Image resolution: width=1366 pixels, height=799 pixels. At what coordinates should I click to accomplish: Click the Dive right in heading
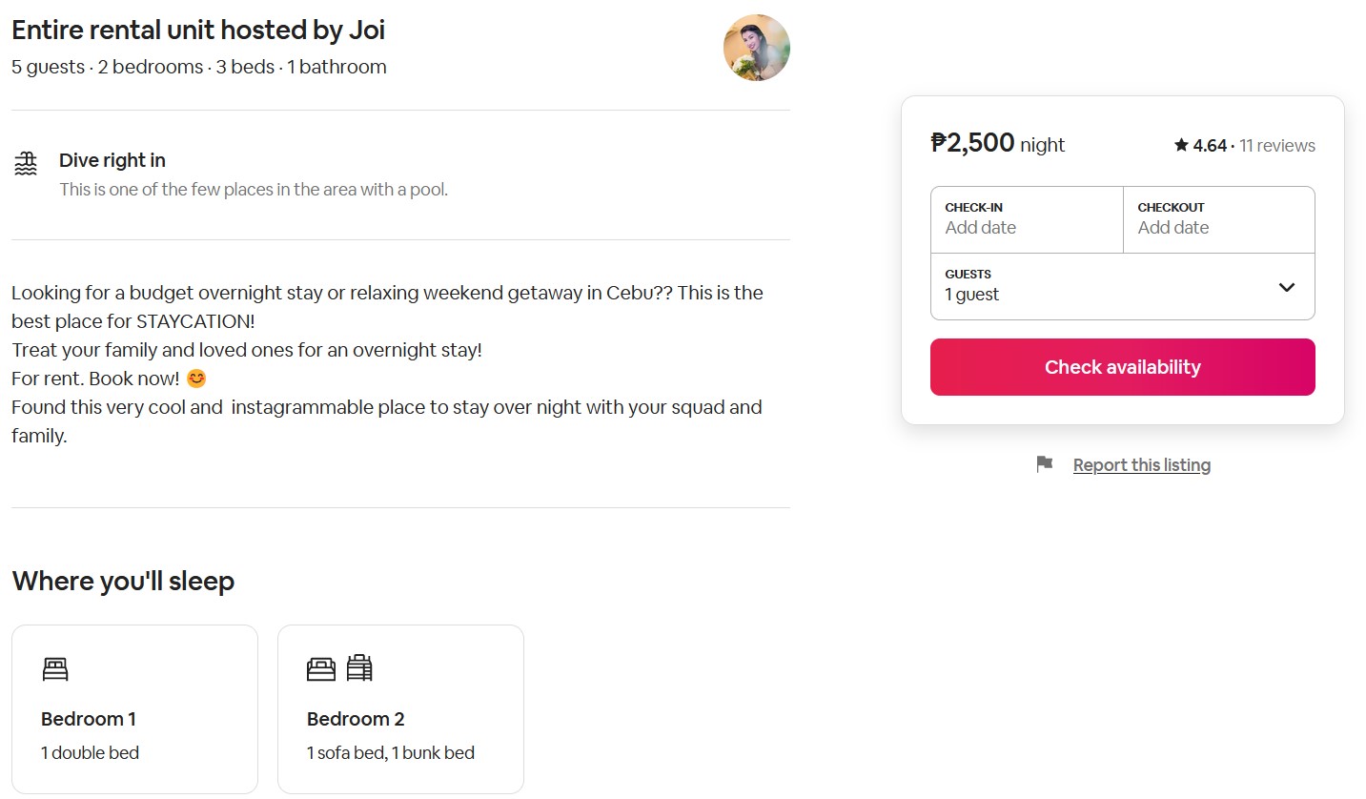112,160
